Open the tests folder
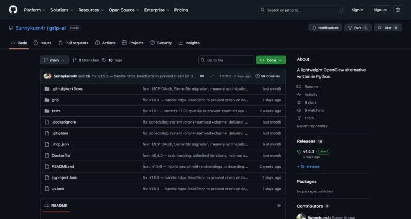The height and width of the screenshot is (219, 411). [56, 111]
